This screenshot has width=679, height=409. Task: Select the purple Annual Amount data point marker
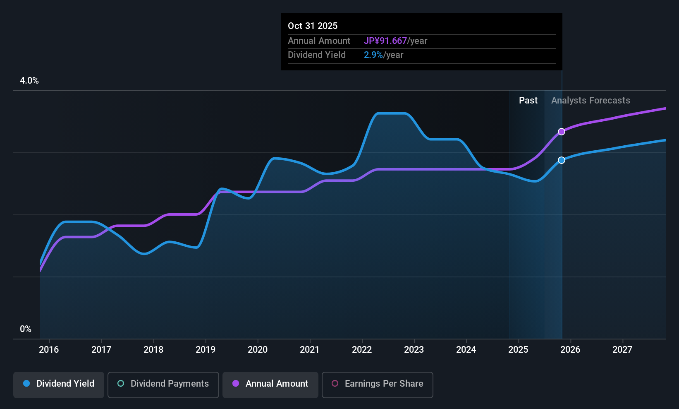(x=562, y=132)
